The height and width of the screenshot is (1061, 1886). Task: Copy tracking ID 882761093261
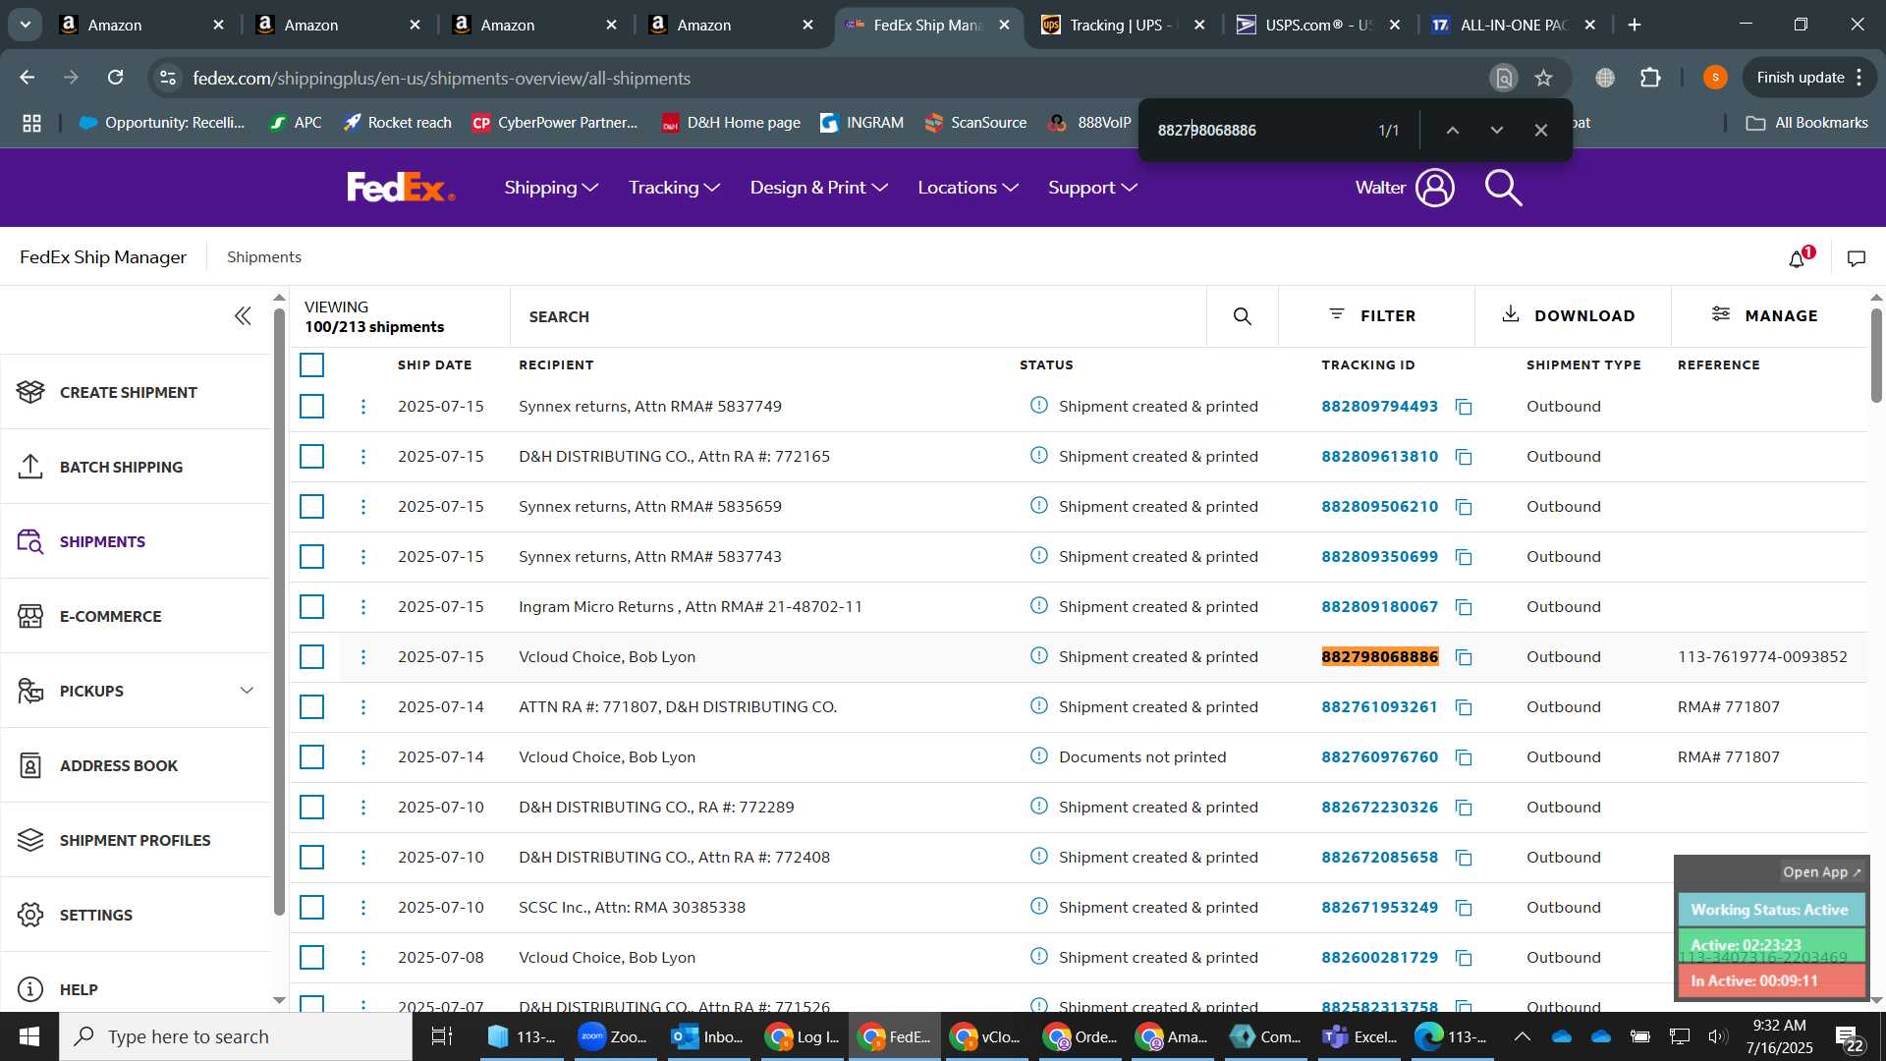click(x=1464, y=707)
